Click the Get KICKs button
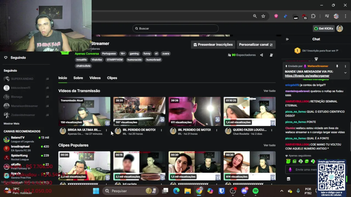This screenshot has height=197, width=351. click(324, 28)
